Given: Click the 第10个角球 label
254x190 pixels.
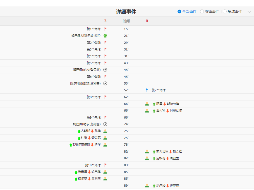Looking at the screenshot, I should coord(93,165).
